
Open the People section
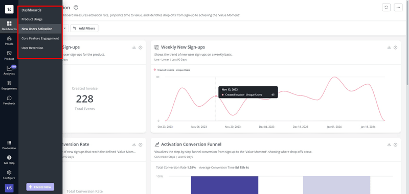9,41
